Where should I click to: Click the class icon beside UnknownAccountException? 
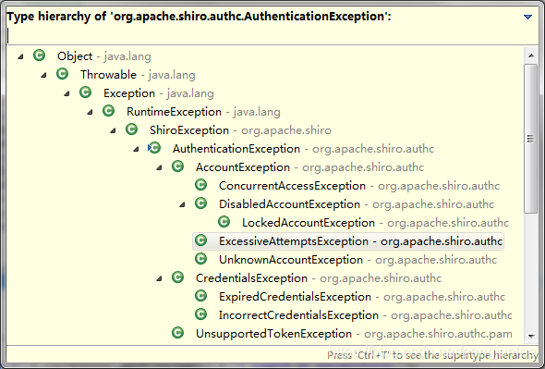200,258
